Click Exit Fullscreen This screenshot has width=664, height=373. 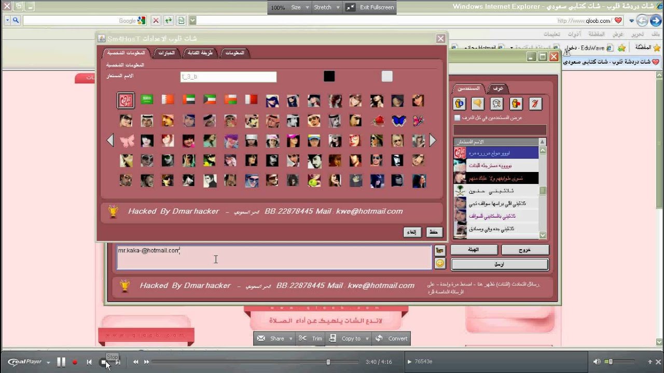(x=370, y=7)
